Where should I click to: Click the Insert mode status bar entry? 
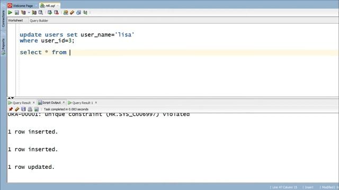[x=309, y=187]
